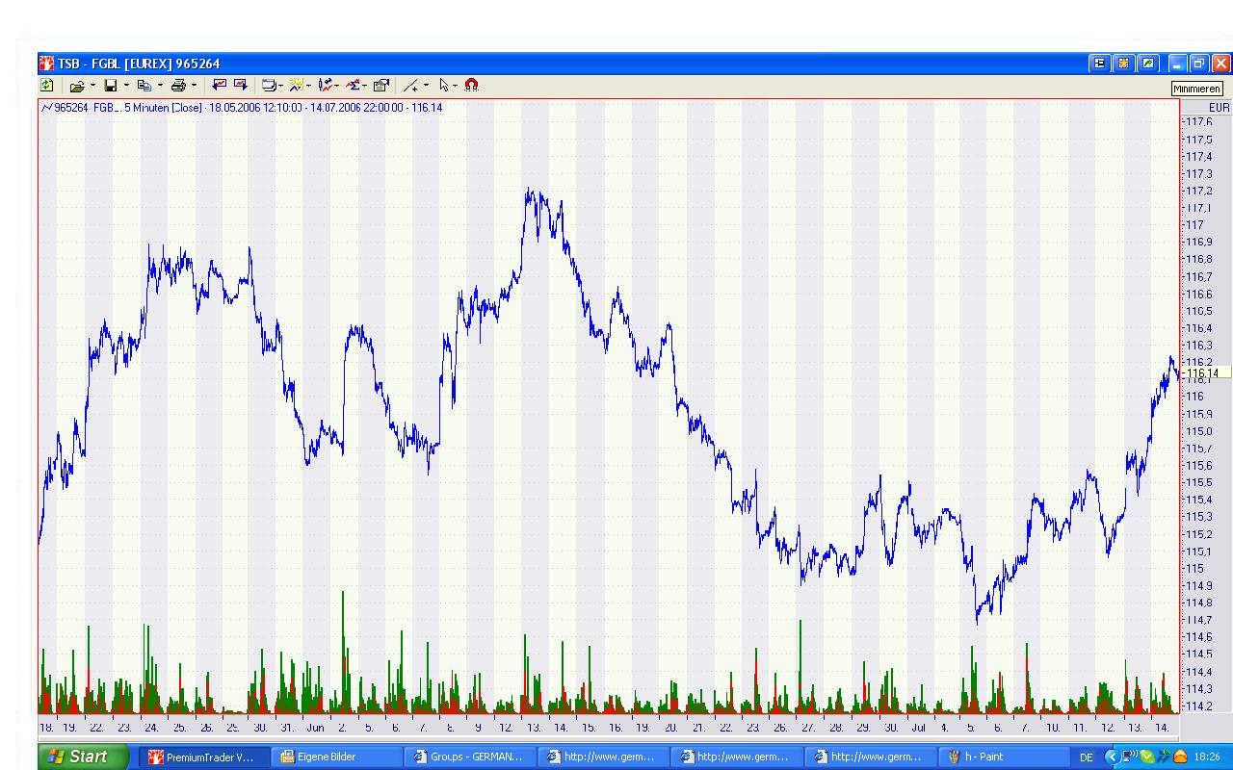1233x770 pixels.
Task: Click the printer icon
Action: pos(178,86)
